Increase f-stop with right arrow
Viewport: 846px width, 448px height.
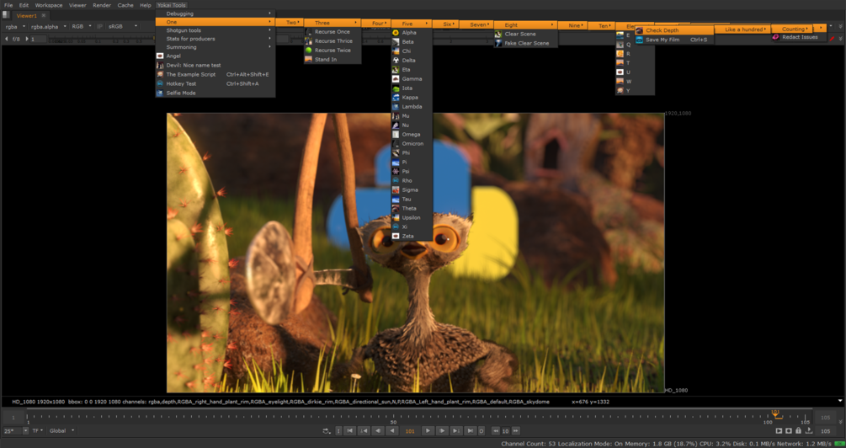pyautogui.click(x=27, y=39)
